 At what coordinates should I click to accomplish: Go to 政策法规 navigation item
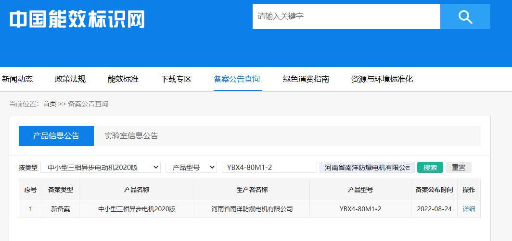pyautogui.click(x=70, y=79)
